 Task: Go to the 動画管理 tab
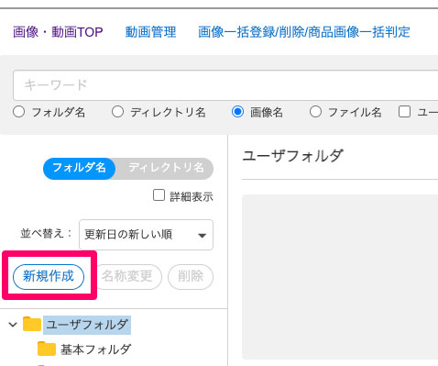click(x=150, y=32)
